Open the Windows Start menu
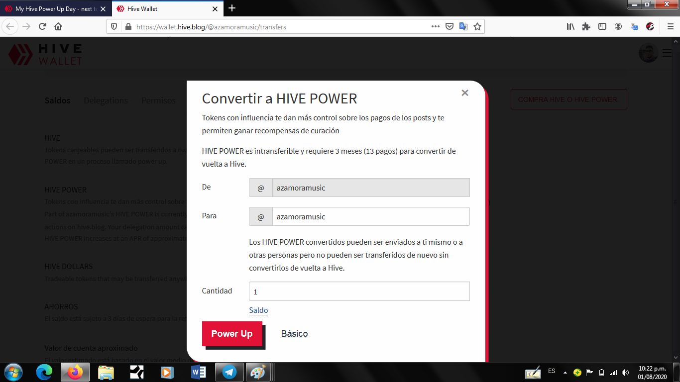680x382 pixels. [x=13, y=372]
